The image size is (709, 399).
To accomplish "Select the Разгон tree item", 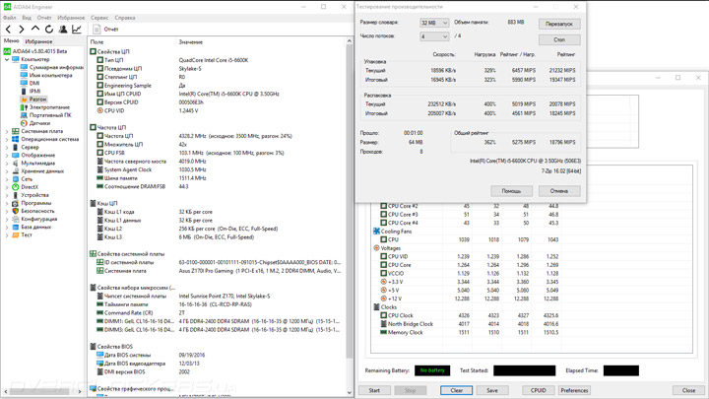I will click(x=37, y=100).
